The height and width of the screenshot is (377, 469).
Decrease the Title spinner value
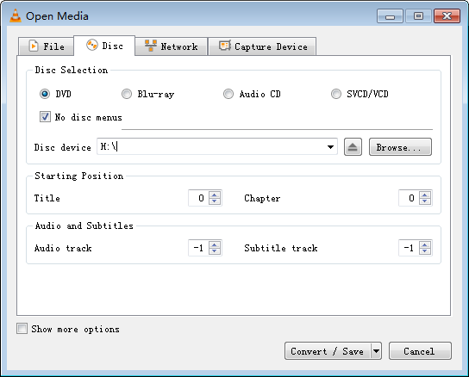(215, 201)
